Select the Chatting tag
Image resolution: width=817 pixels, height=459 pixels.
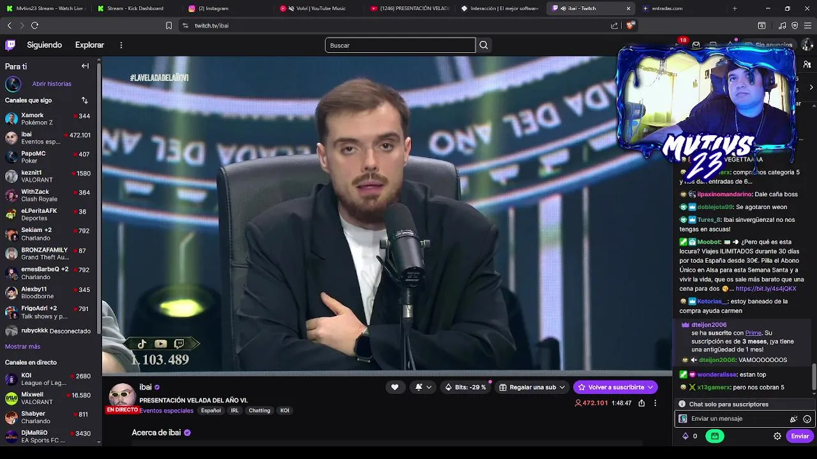259,411
